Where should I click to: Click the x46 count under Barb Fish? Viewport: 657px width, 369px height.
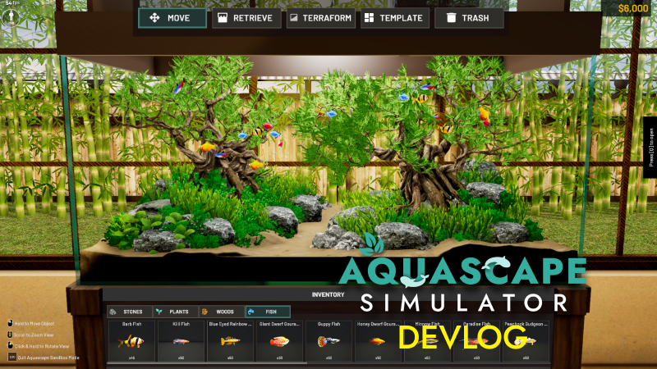point(131,358)
